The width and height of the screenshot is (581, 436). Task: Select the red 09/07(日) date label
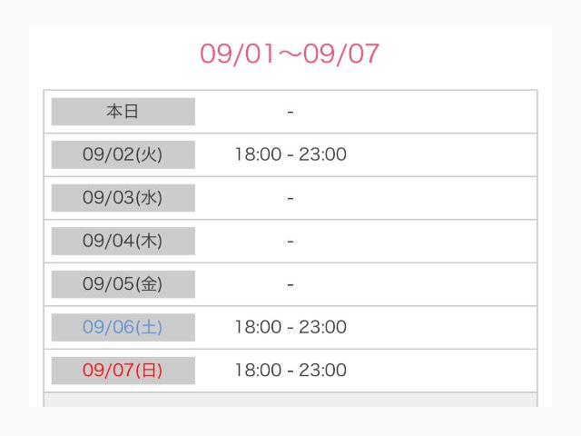pos(123,371)
